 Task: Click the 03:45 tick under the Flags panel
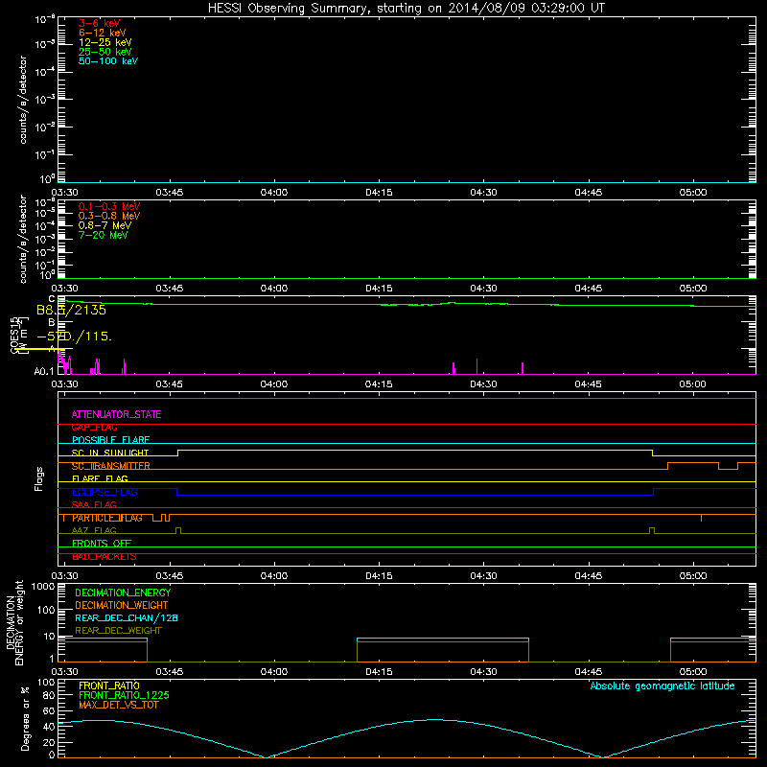(170, 576)
